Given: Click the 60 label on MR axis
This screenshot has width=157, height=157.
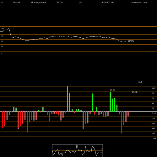Looking at the screenshot, I should 153,98.
